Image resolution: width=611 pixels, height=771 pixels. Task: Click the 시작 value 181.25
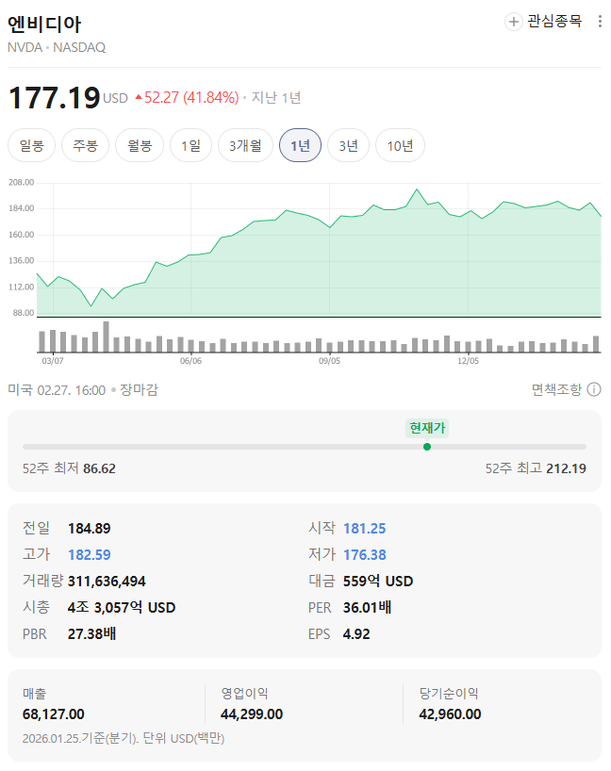[365, 529]
